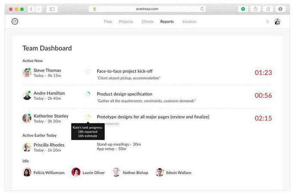Screen dimensions: 295x194
Task: Reload the page with the refresh icon
Action: [202, 9]
